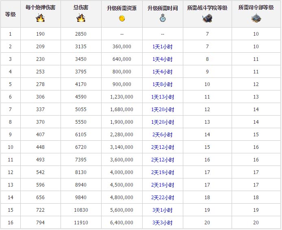This screenshot has height=230, width=282.
Task: Select the total damage cell 11910
Action: pyautogui.click(x=81, y=223)
